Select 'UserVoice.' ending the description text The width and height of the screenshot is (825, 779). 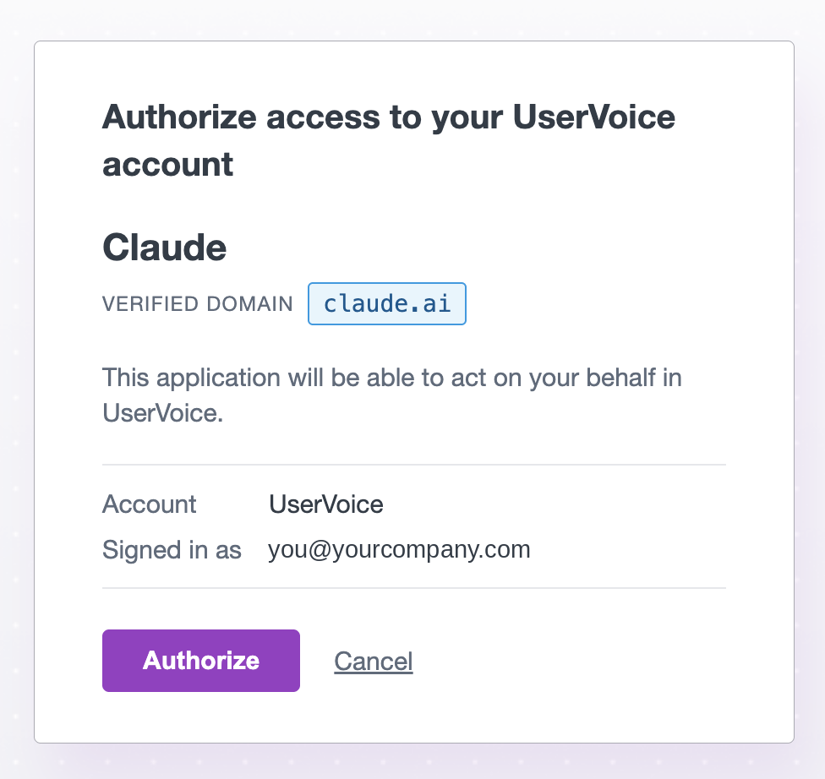[162, 413]
